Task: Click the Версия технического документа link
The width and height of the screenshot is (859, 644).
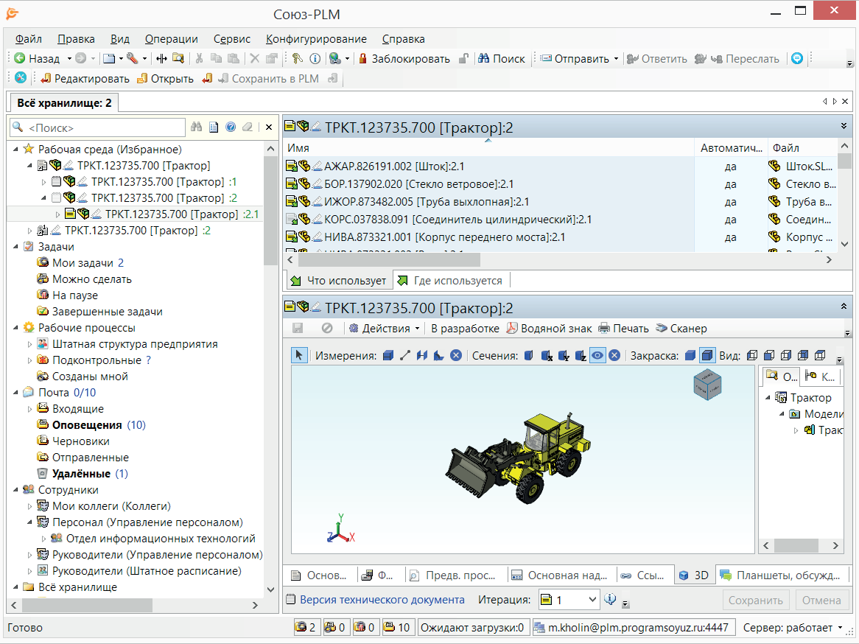Action: click(x=382, y=600)
